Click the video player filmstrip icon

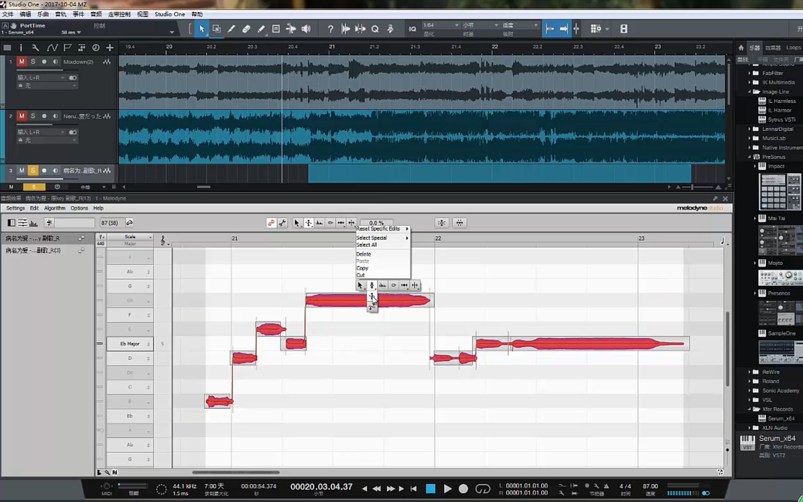click(624, 29)
